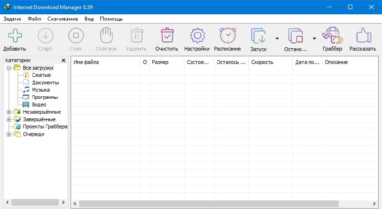Sort by Состояние column header
382x209 pixels.
point(199,62)
